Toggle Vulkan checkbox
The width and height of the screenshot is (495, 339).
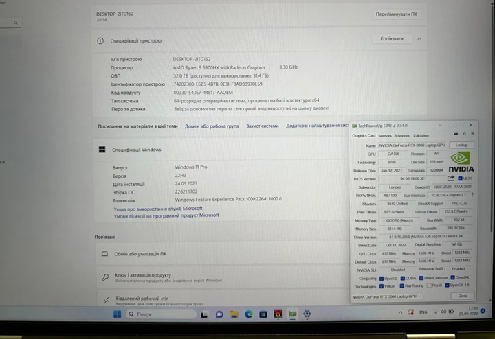[x=382, y=286]
